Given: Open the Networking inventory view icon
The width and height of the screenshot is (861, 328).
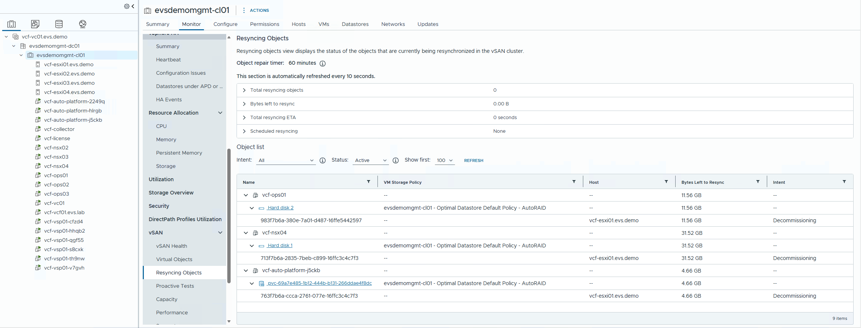Looking at the screenshot, I should 83,24.
